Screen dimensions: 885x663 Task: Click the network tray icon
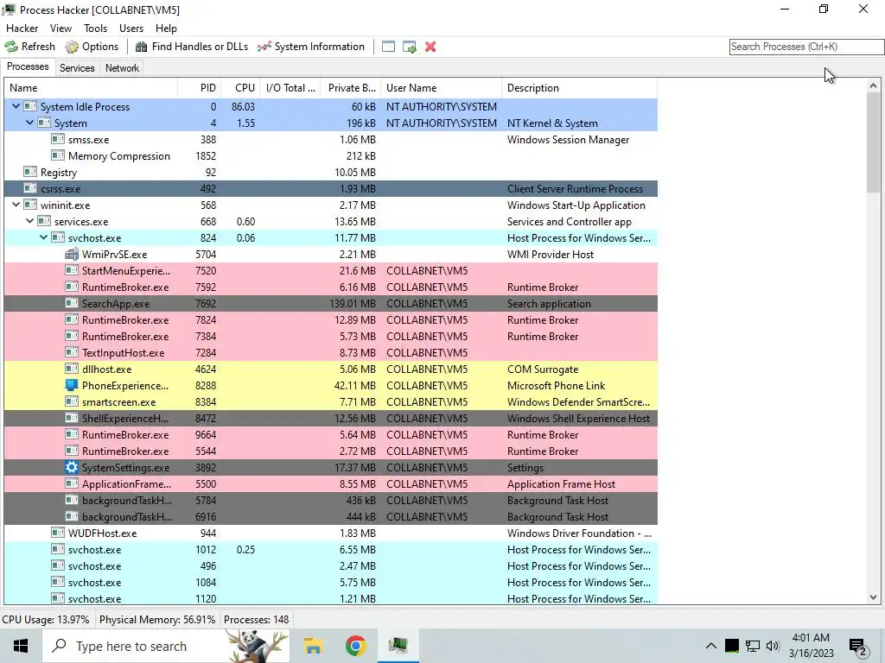[x=753, y=646]
